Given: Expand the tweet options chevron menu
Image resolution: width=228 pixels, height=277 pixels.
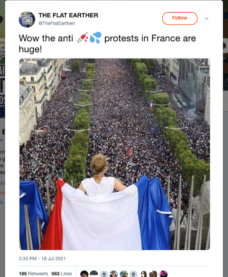Looking at the screenshot, I should pos(206,19).
